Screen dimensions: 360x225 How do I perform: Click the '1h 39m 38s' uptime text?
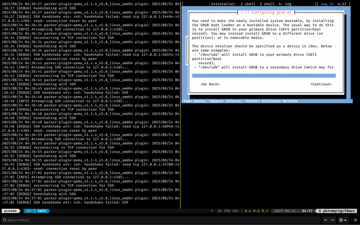(x=228, y=211)
